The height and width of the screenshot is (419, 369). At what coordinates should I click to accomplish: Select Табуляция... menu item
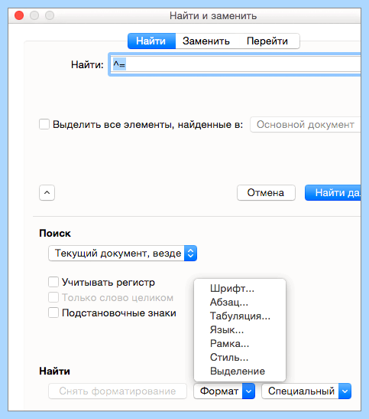coord(240,316)
